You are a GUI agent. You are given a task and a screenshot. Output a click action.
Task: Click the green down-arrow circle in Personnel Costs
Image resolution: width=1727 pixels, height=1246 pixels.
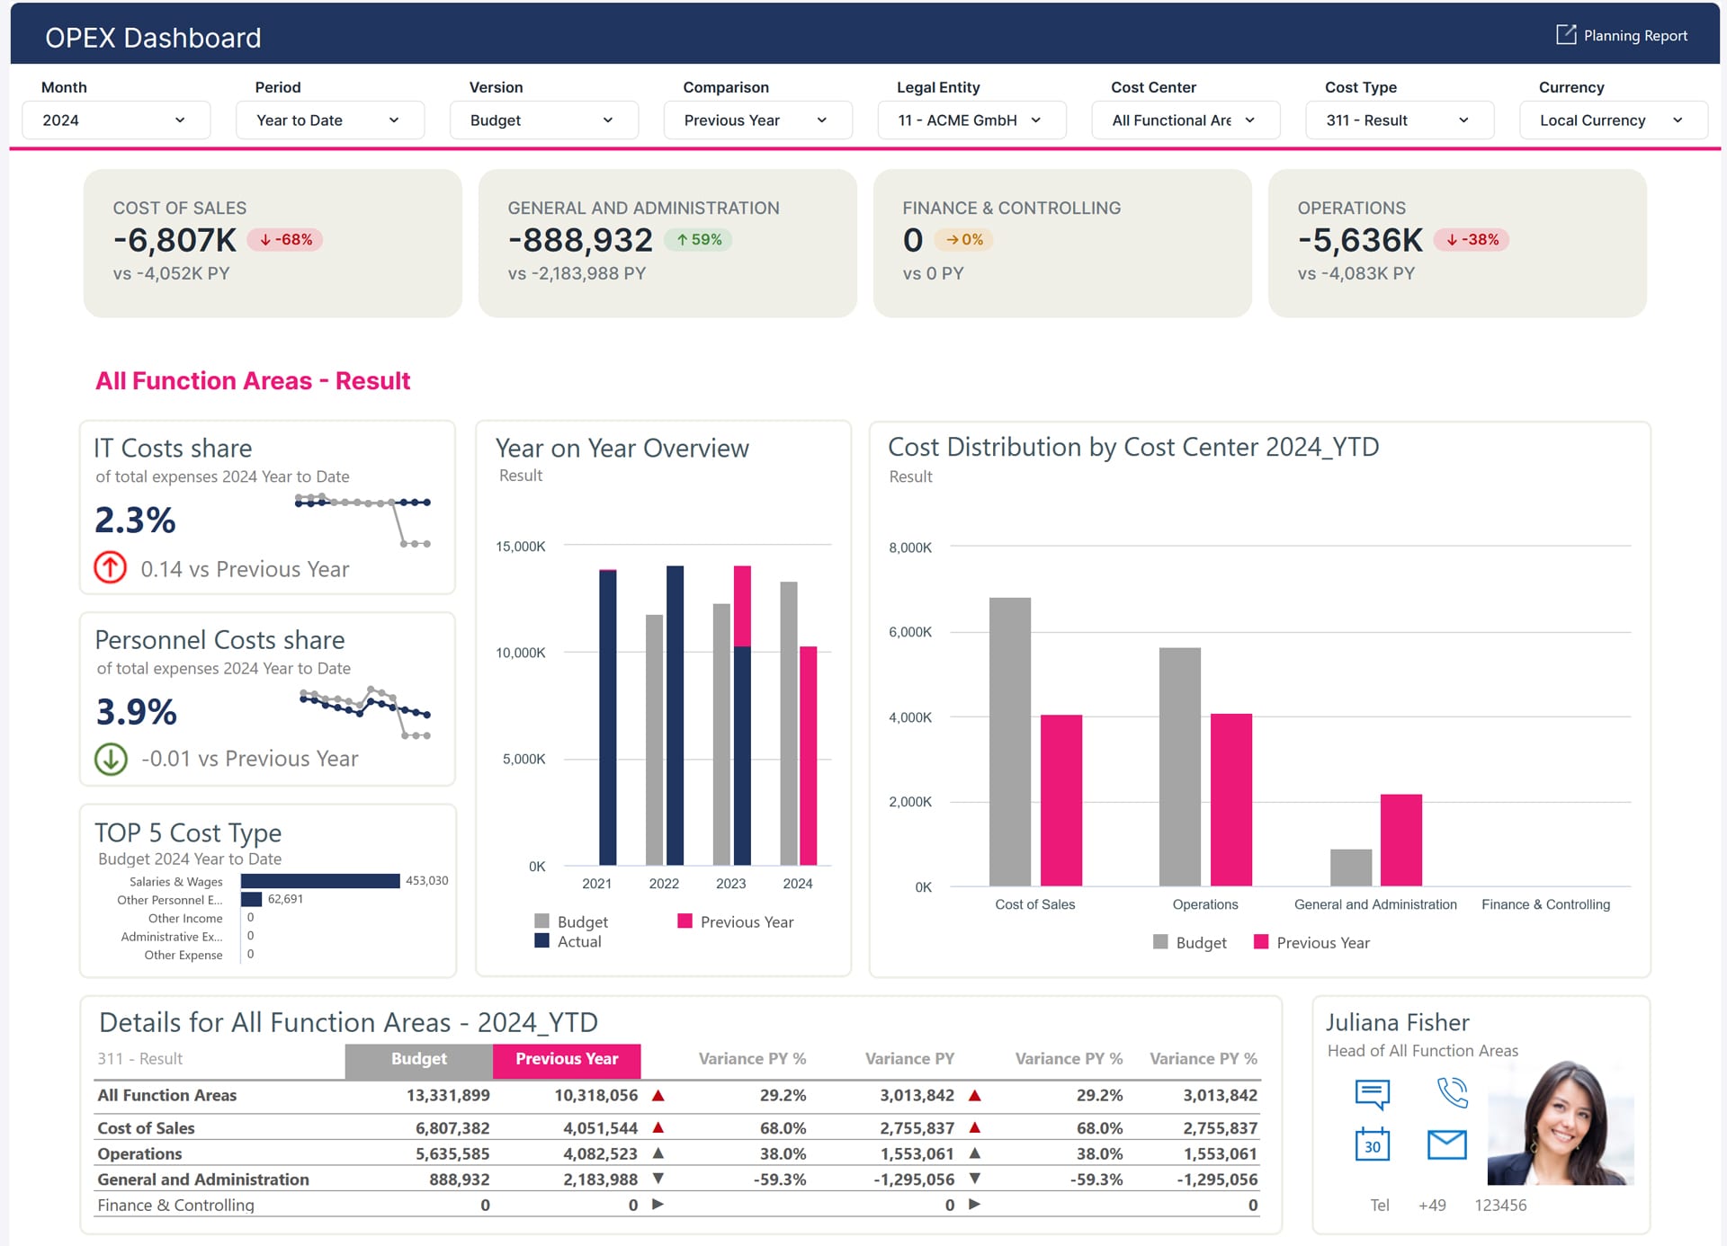coord(111,759)
